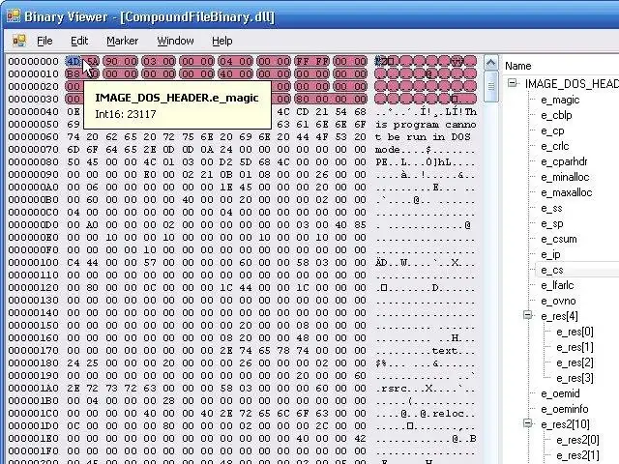Click the Binary Viewer title bar icon

(x=13, y=16)
